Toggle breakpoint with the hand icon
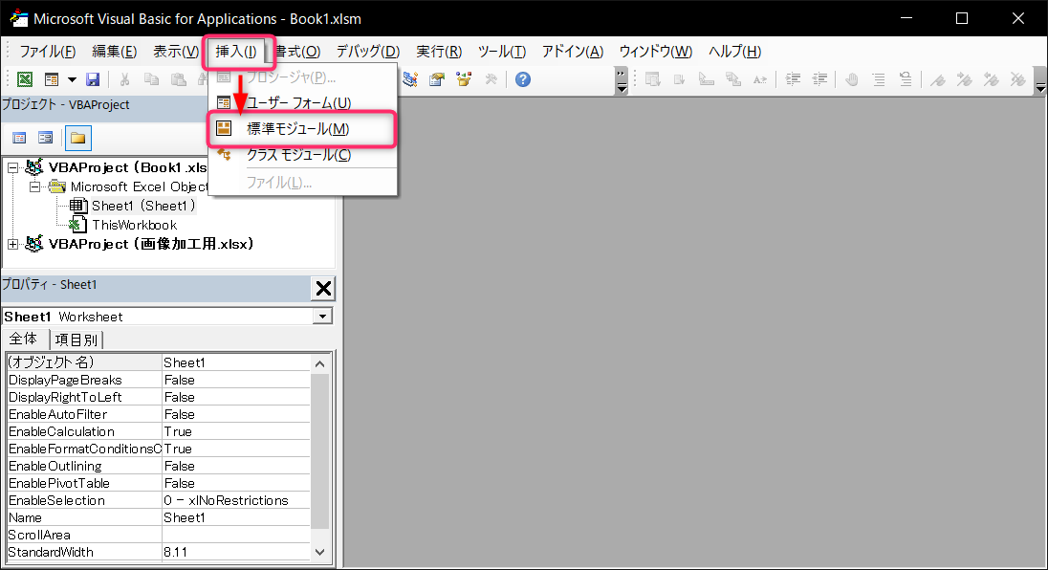1048x570 pixels. click(851, 79)
